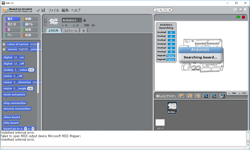This screenshot has width=250, height=150.
Task: Switch to full stage layout
Action: 240,10
